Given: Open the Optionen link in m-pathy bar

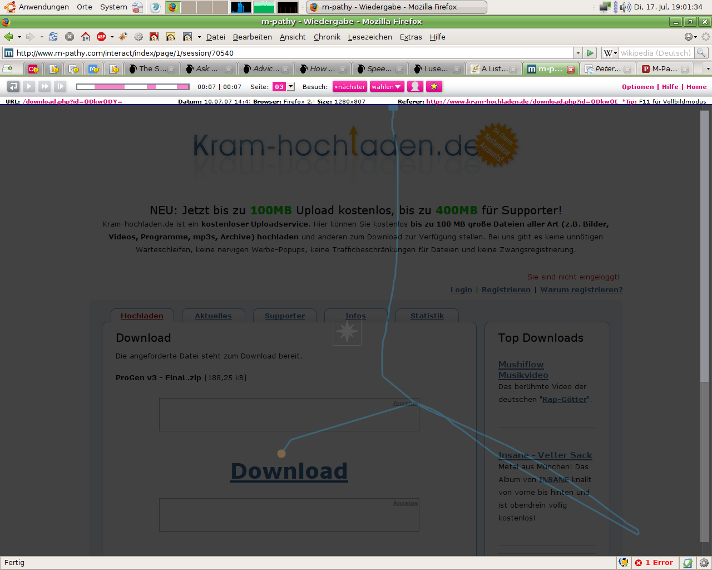Looking at the screenshot, I should tap(638, 87).
